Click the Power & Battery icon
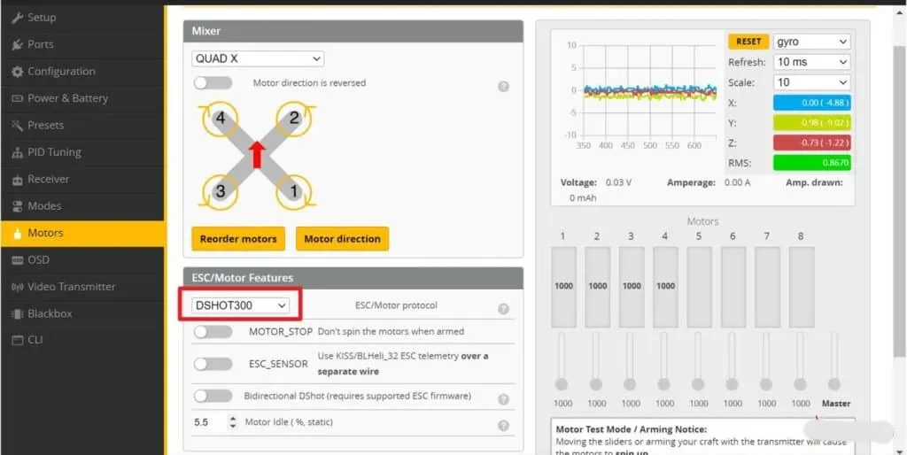This screenshot has width=907, height=455. coord(18,98)
